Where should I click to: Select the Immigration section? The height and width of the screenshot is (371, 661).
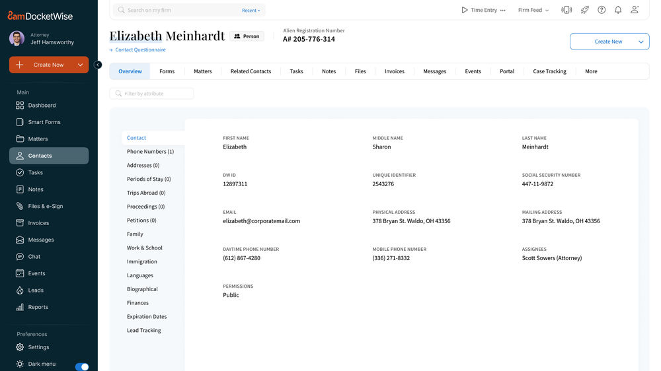coord(142,261)
